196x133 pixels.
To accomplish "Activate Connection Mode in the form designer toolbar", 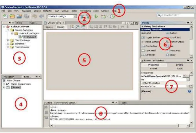I will [78, 27].
